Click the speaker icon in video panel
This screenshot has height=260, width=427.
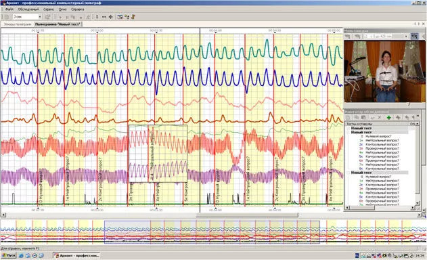(x=423, y=37)
